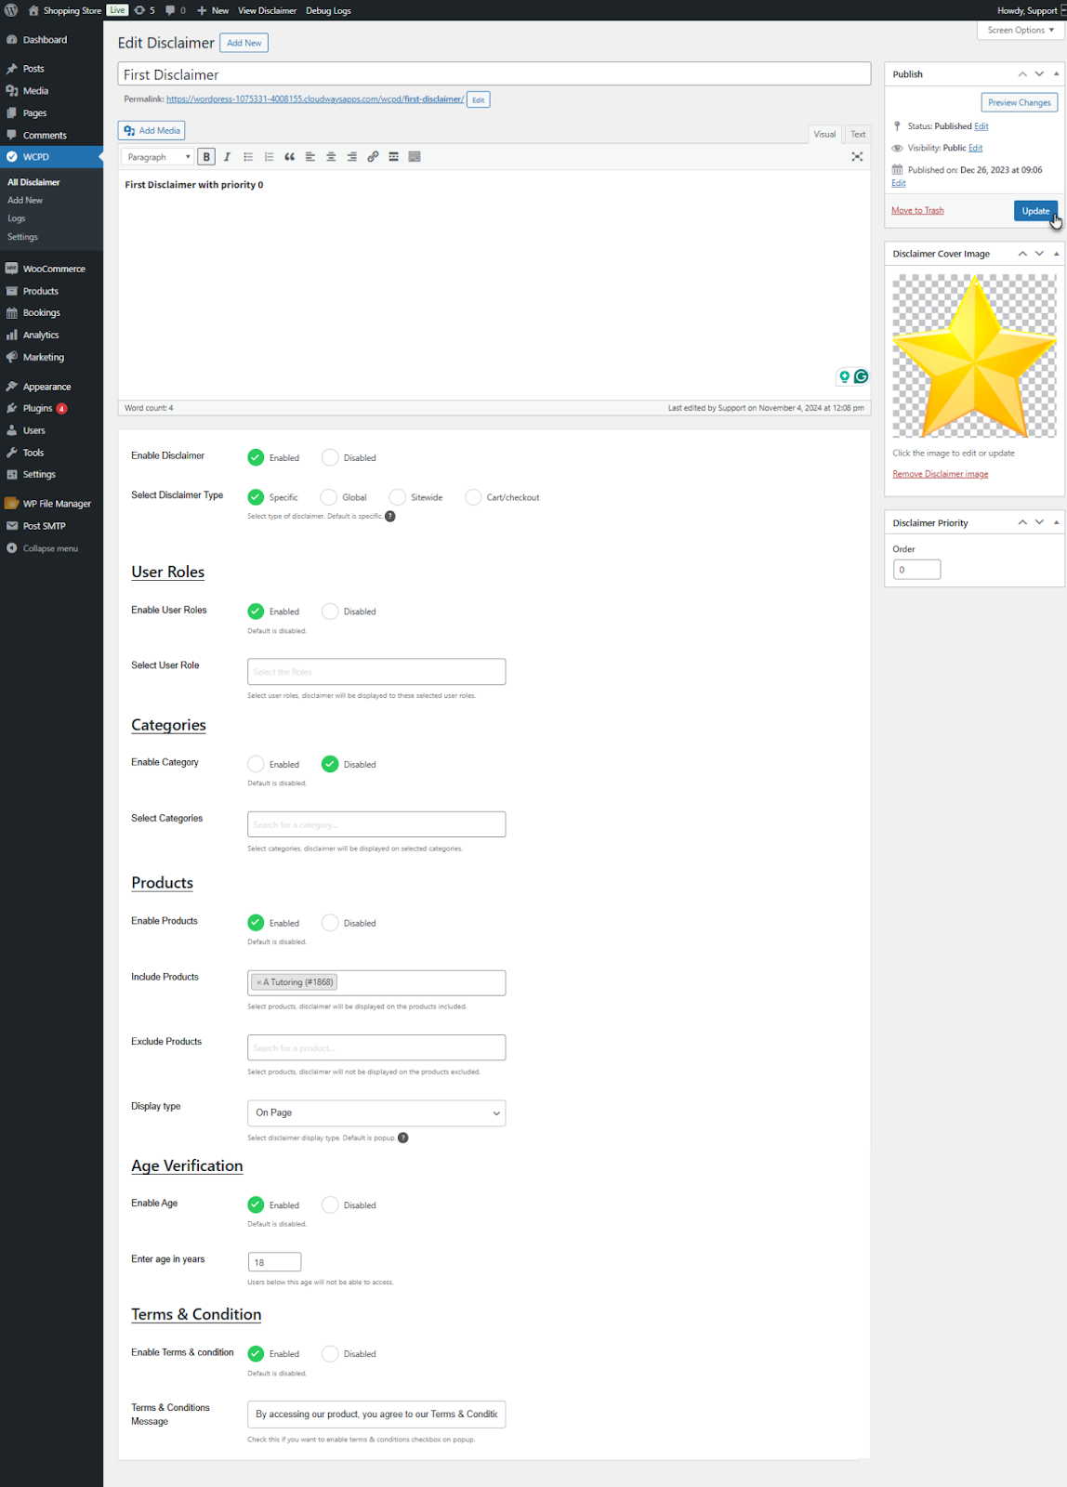Screen dimensions: 1067x1487
Task: Toggle bold formatting in editor toolbar
Action: point(206,157)
